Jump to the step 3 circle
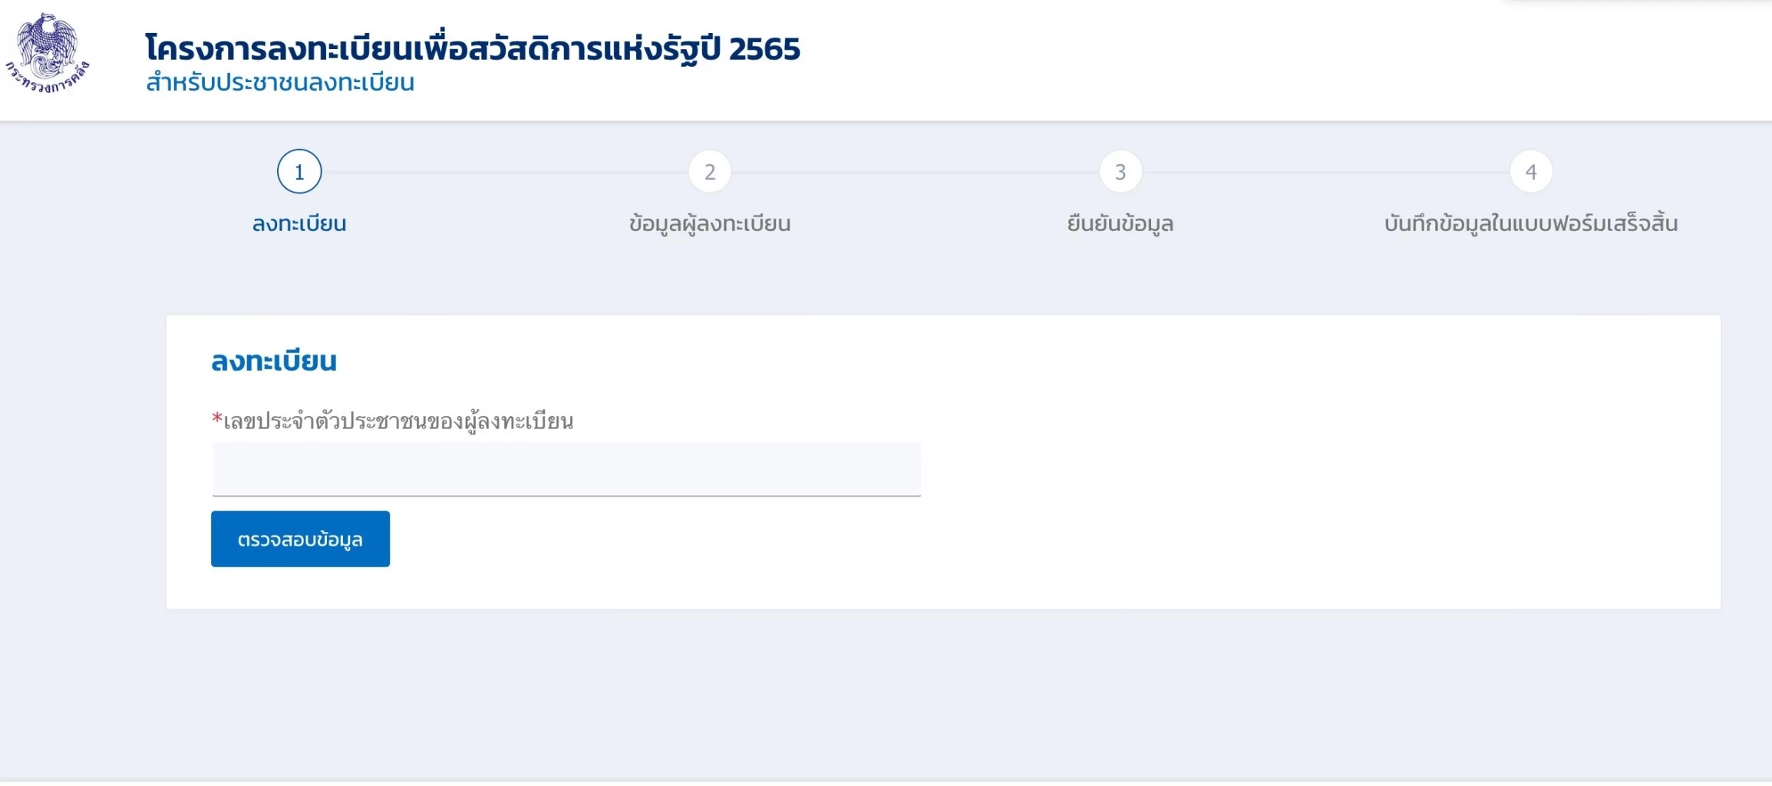The image size is (1772, 786). [x=1120, y=172]
